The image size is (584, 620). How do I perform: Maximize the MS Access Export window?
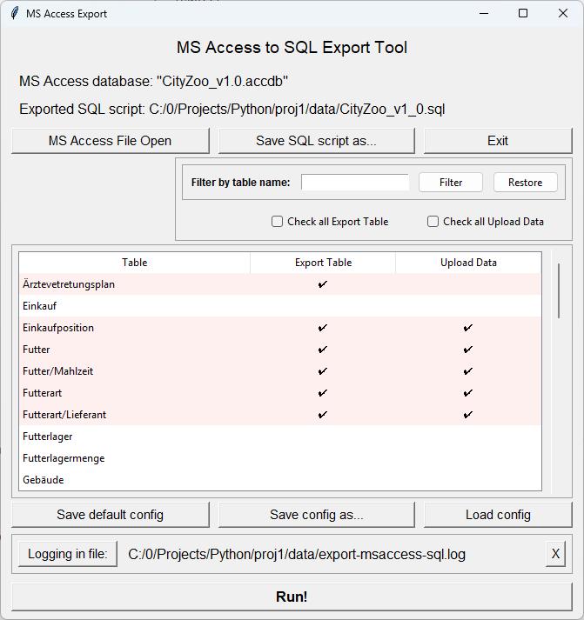pyautogui.click(x=523, y=13)
